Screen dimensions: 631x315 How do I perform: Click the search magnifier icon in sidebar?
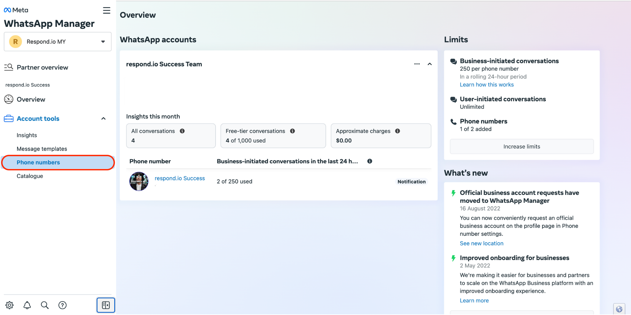click(45, 305)
